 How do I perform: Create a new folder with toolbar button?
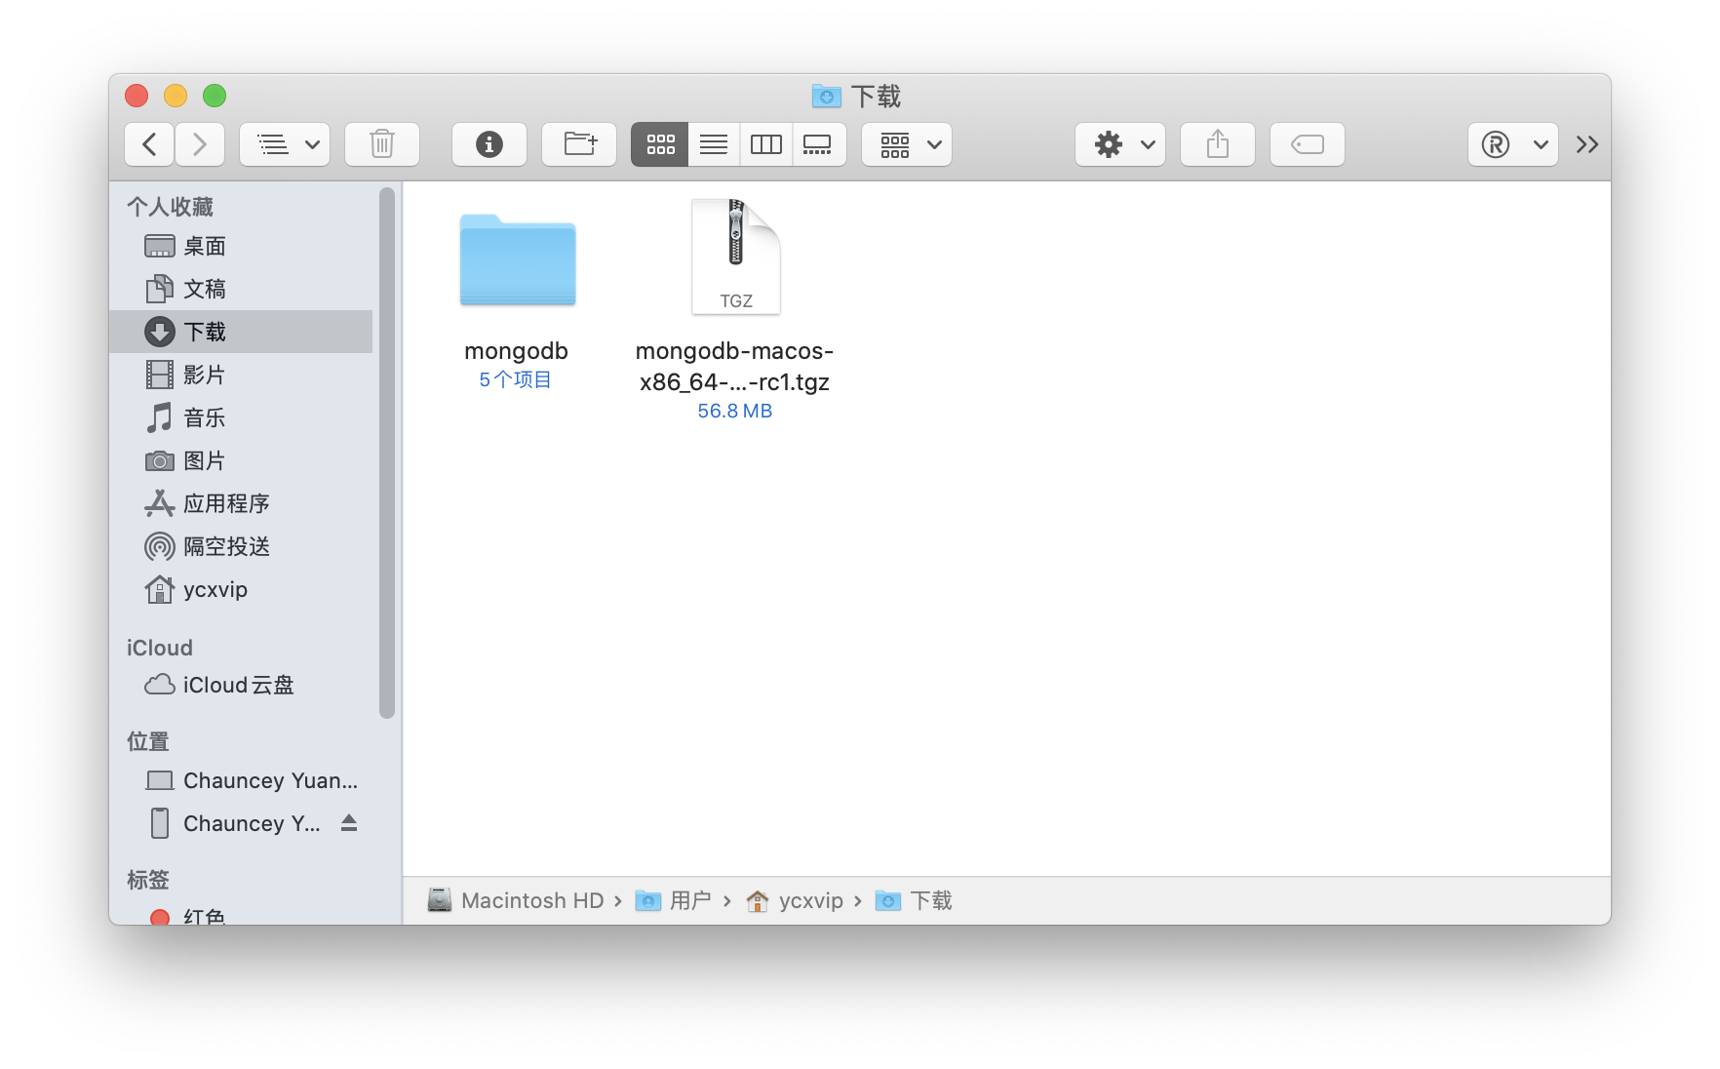[579, 144]
